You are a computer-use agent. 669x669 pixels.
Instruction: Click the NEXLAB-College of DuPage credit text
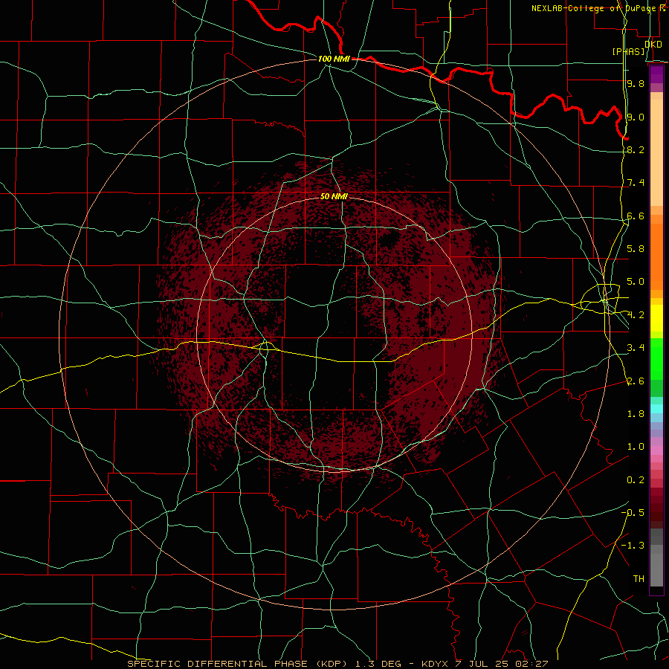pyautogui.click(x=595, y=8)
